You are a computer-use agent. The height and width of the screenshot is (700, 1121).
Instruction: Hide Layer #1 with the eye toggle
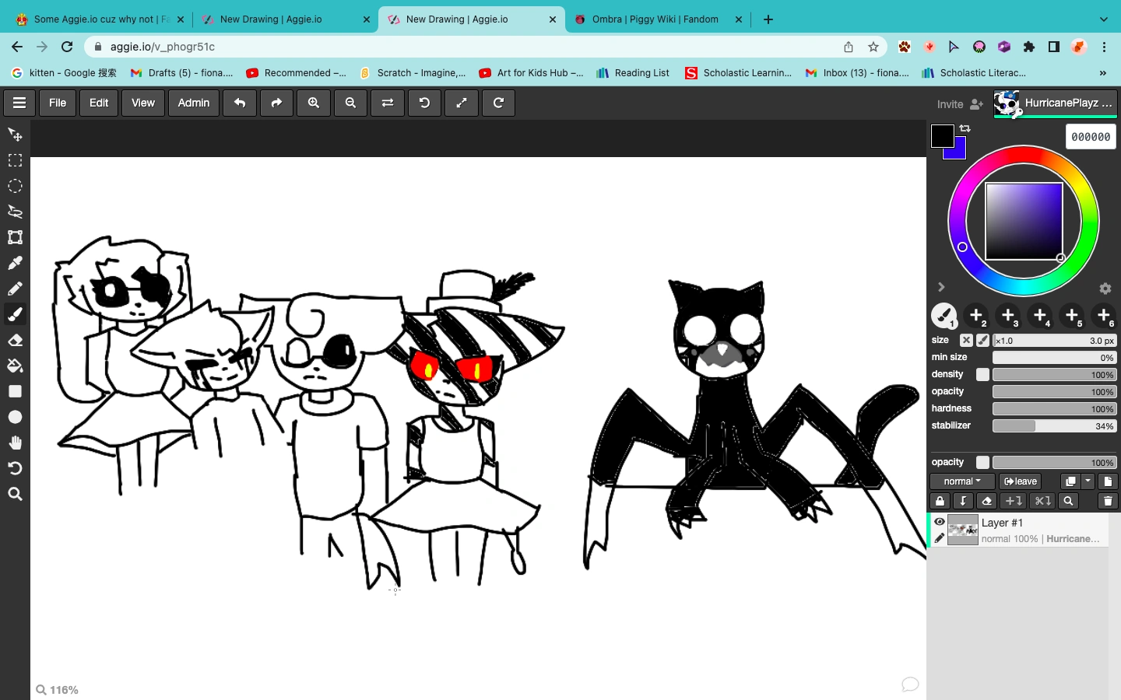click(940, 522)
